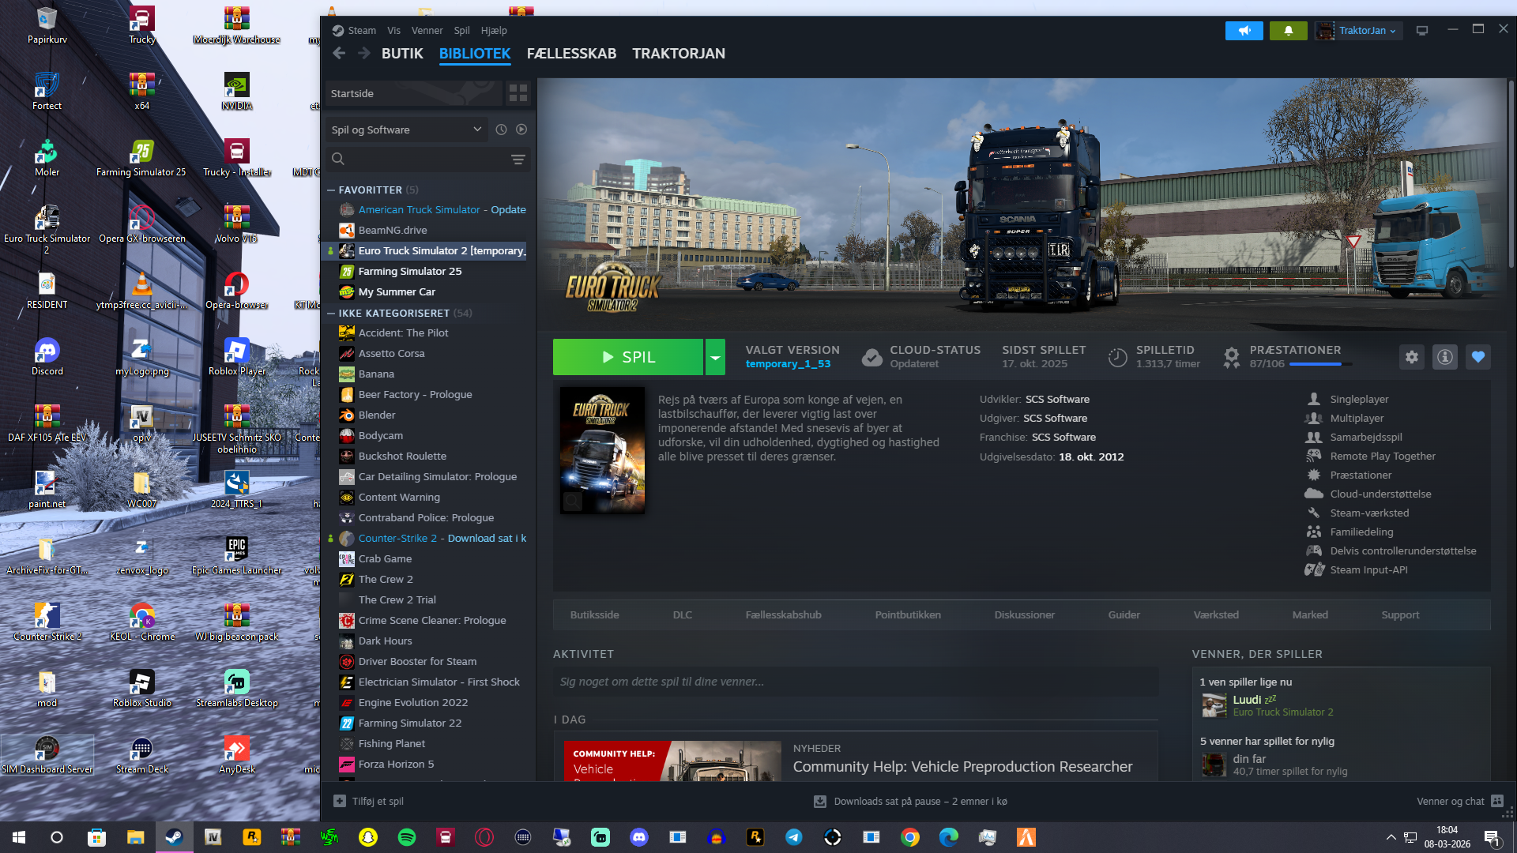The height and width of the screenshot is (853, 1517).
Task: Open the green notifications bell
Action: (x=1288, y=31)
